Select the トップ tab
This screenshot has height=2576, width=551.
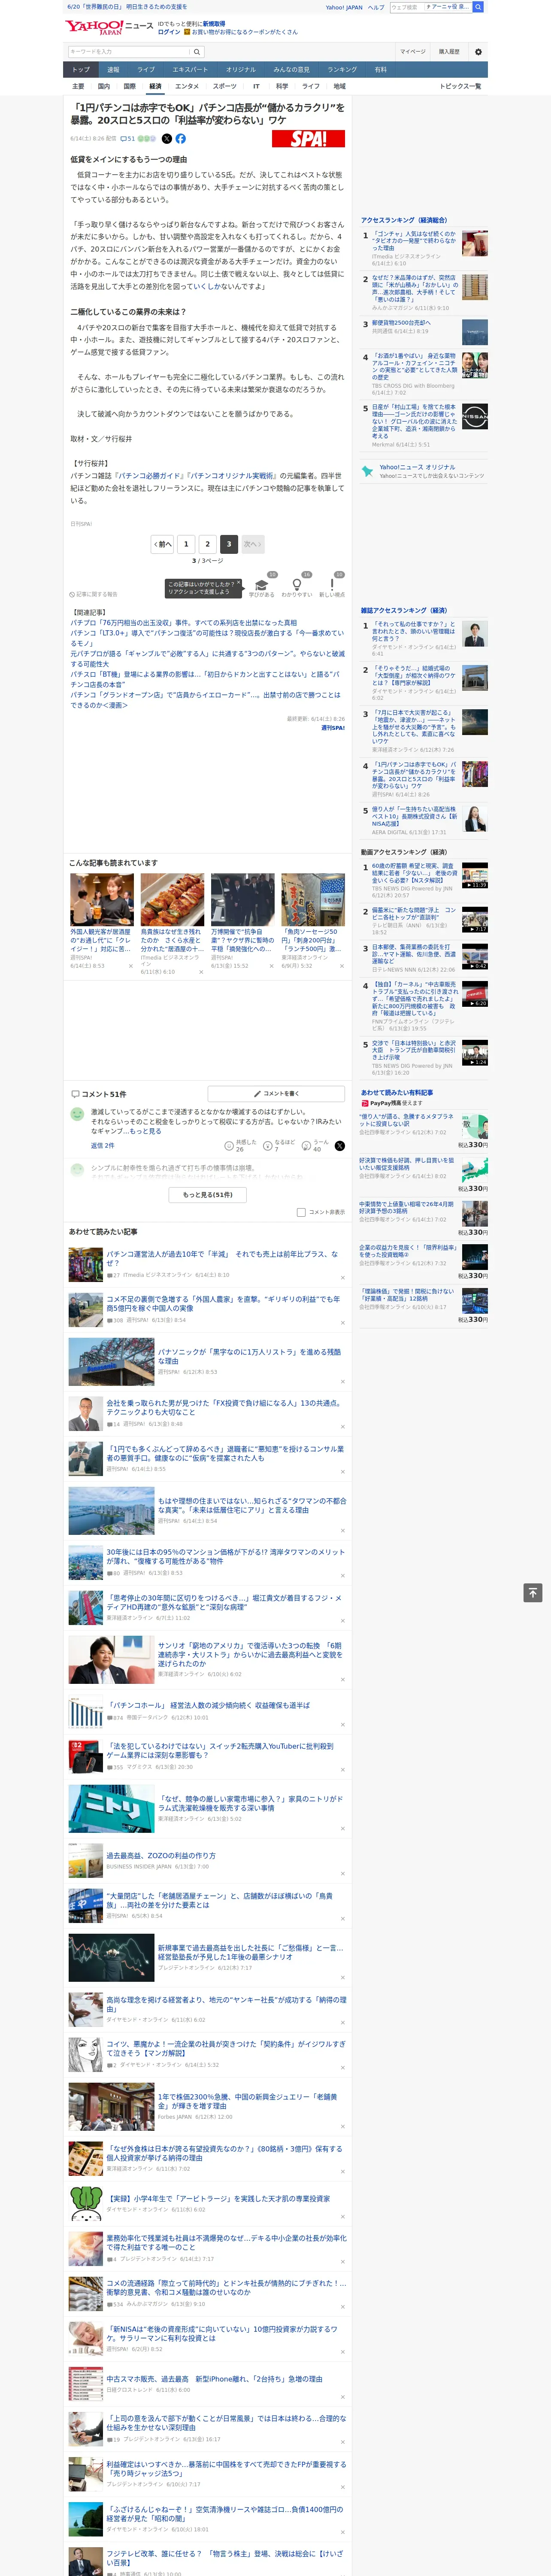click(81, 70)
